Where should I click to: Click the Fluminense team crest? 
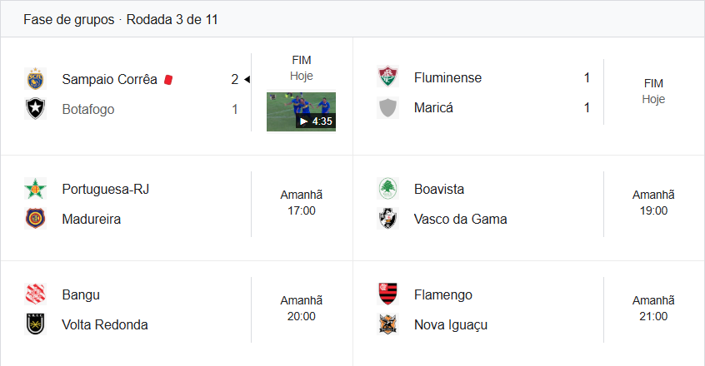387,77
